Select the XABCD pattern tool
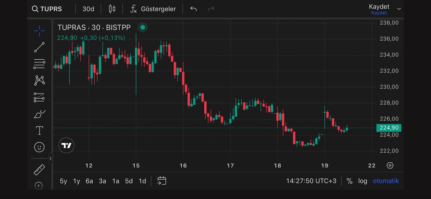The height and width of the screenshot is (199, 431). (40, 80)
